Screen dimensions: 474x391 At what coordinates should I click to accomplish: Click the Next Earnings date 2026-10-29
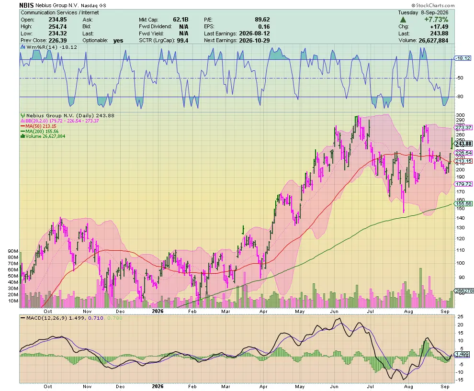point(254,41)
